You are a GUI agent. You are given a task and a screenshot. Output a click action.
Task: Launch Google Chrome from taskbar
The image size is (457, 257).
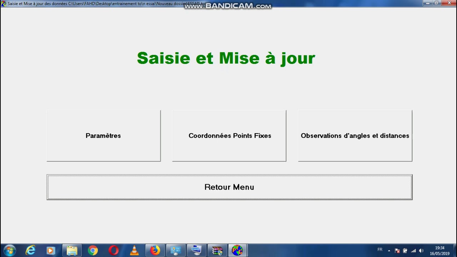(x=93, y=251)
